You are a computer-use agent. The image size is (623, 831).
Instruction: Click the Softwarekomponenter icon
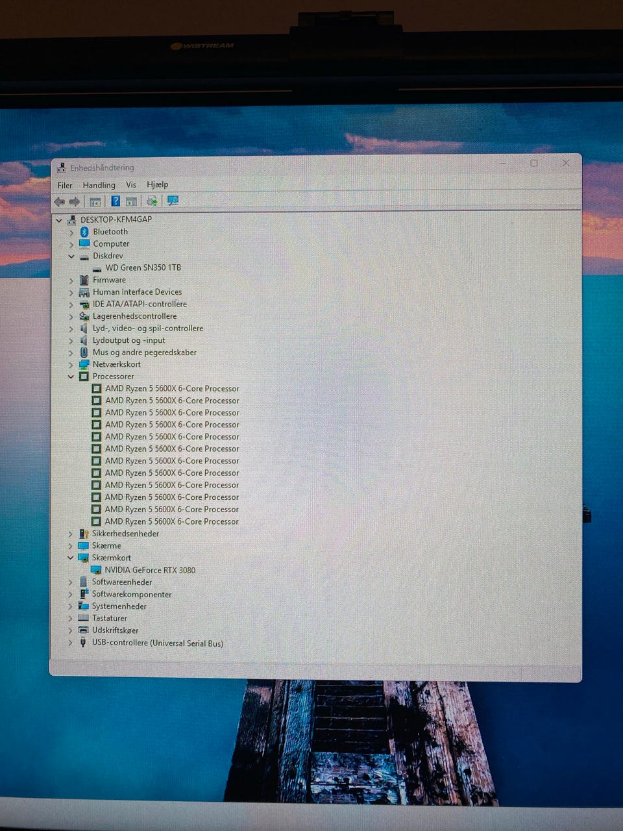coord(83,594)
